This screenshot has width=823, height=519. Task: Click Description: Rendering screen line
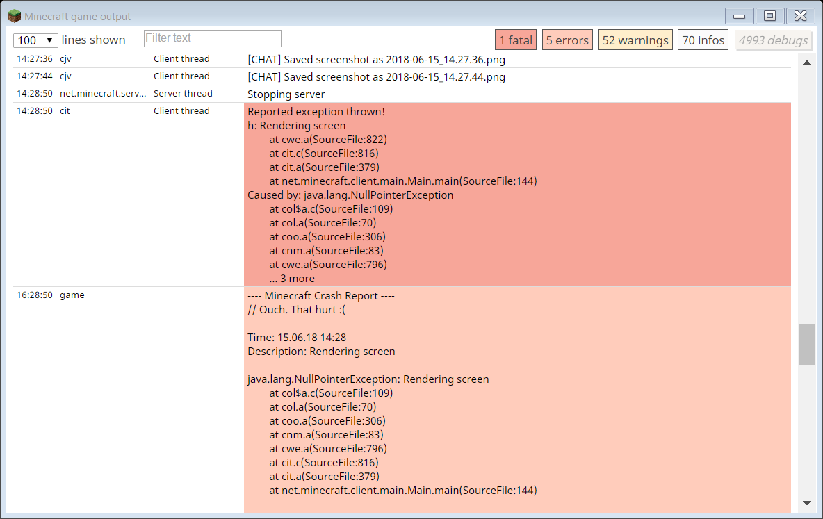tap(321, 351)
